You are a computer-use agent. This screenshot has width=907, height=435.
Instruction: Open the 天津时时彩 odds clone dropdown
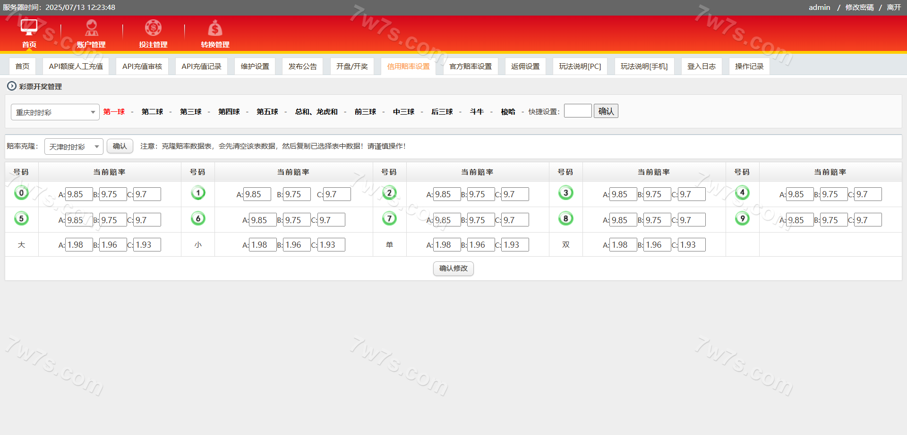coord(74,147)
